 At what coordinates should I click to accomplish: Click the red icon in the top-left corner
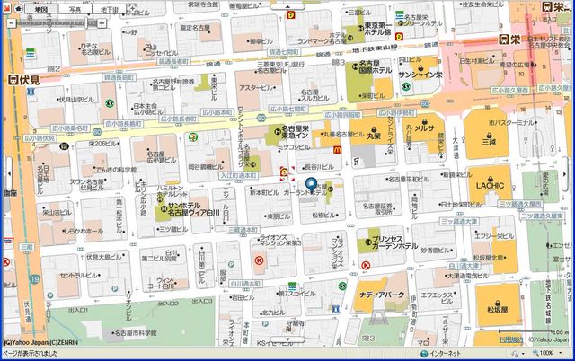coord(7,9)
